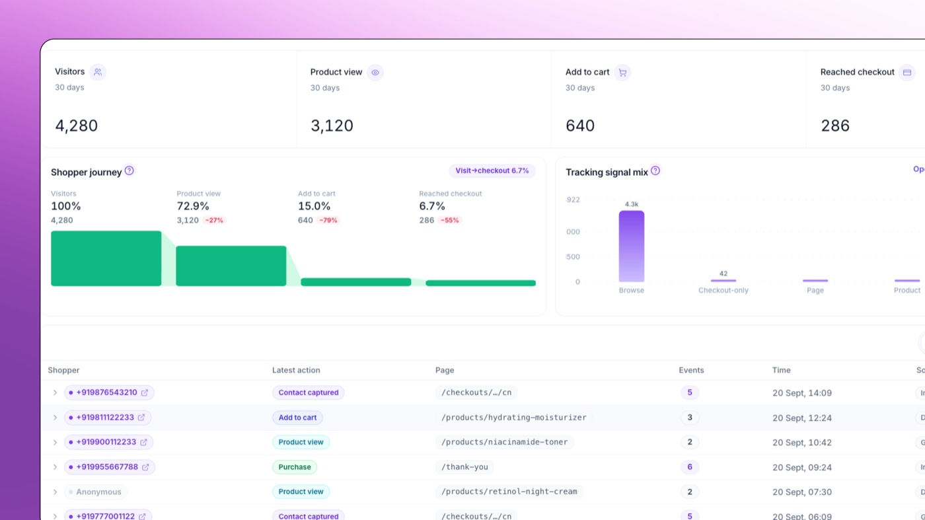Click the Visitors funnel bar
This screenshot has height=520, width=925.
[106, 258]
